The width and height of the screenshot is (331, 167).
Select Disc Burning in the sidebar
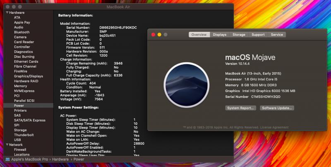(x=24, y=56)
